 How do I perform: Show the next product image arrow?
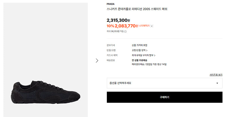point(97,60)
